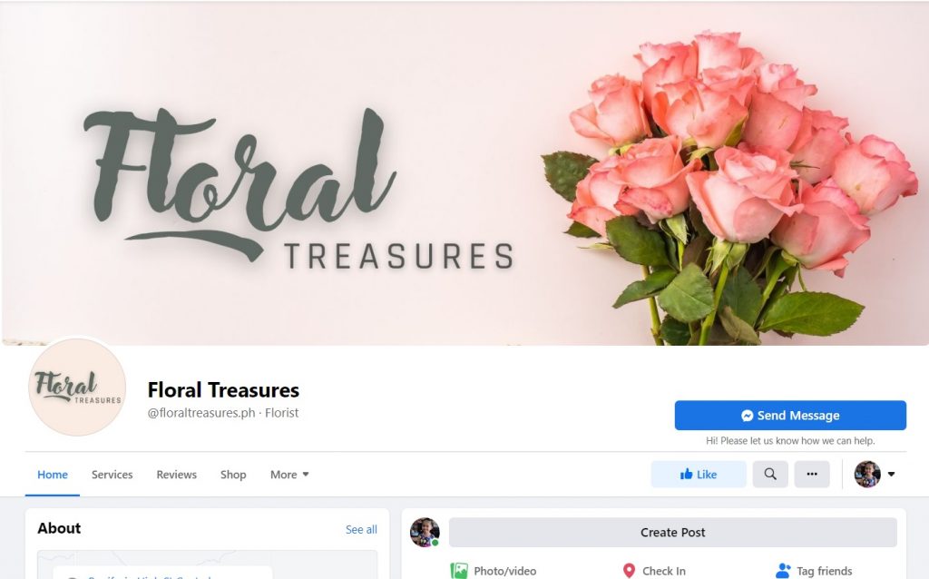Click the composer profile picture next to Create Post
This screenshot has width=929, height=579.
click(x=425, y=532)
